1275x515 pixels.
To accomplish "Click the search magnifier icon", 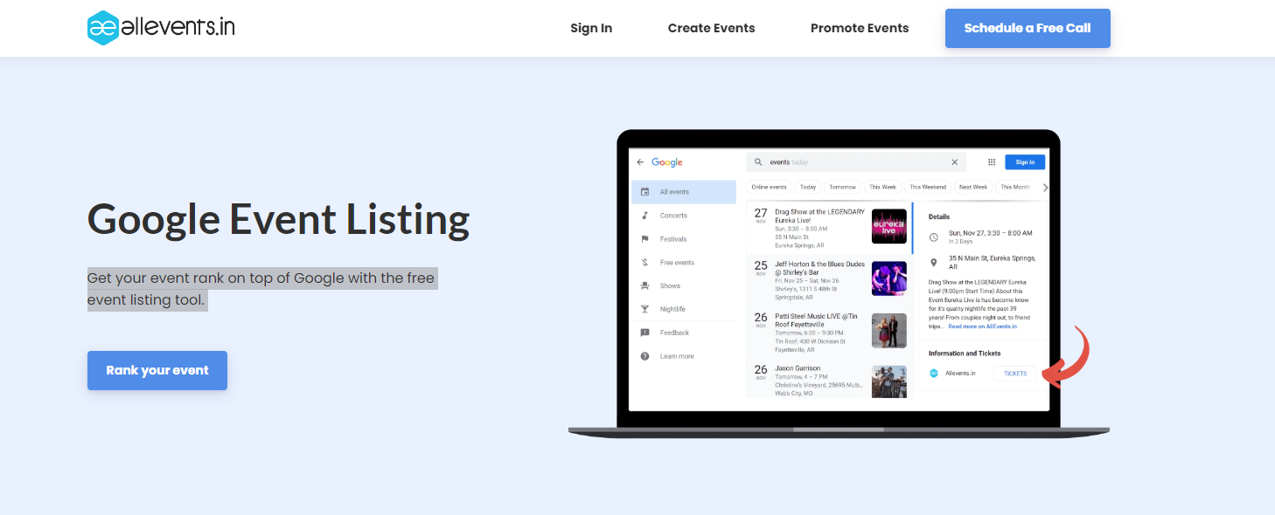I will click(x=758, y=162).
